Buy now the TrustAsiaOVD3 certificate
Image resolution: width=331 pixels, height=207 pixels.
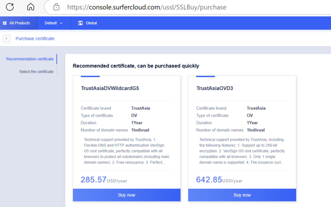coord(242,195)
